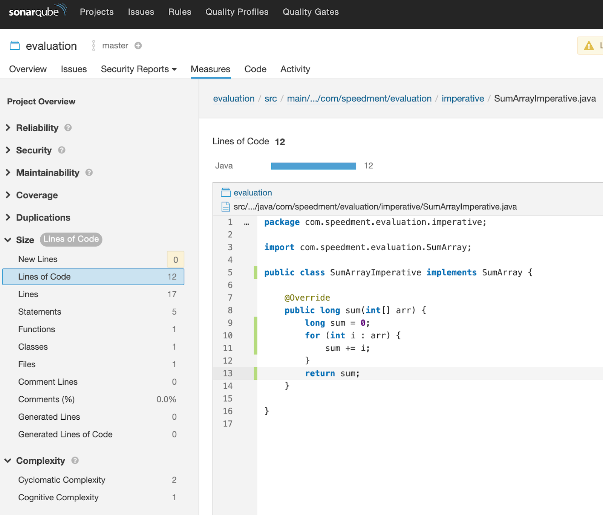Open the Security help question mark
This screenshot has width=603, height=515.
61,150
